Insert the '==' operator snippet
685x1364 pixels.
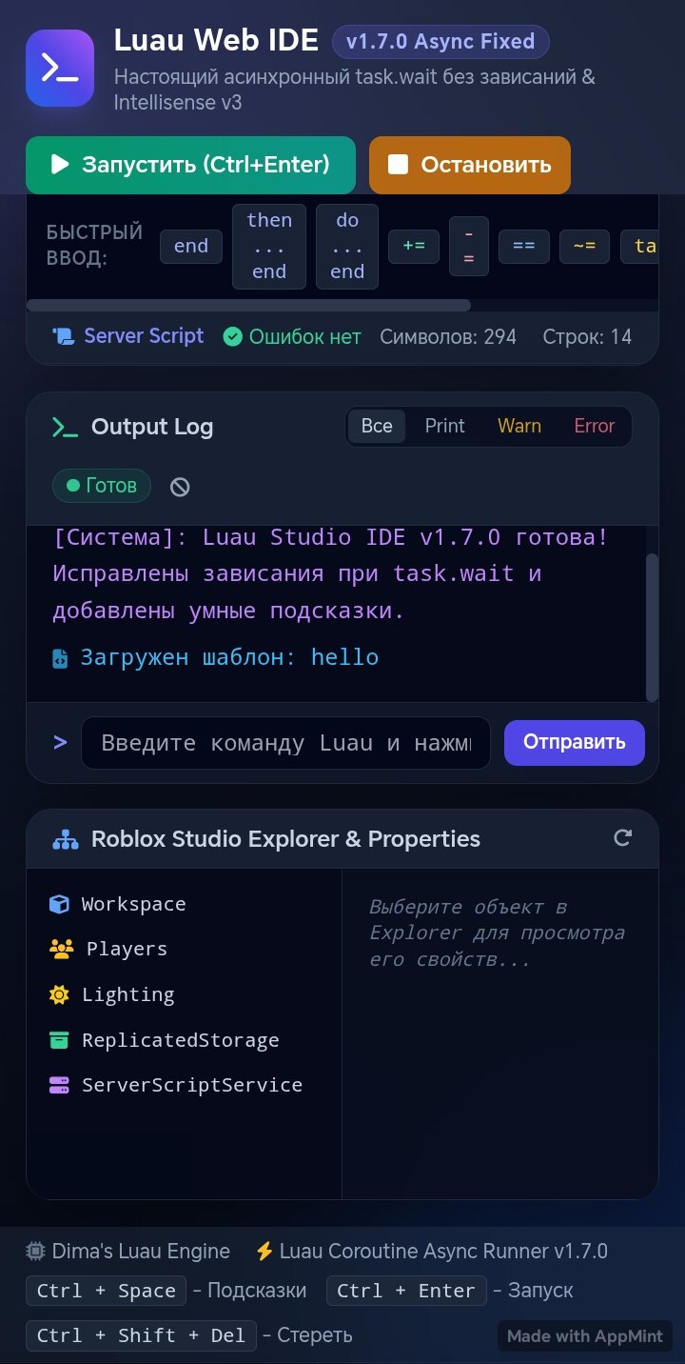(x=524, y=247)
